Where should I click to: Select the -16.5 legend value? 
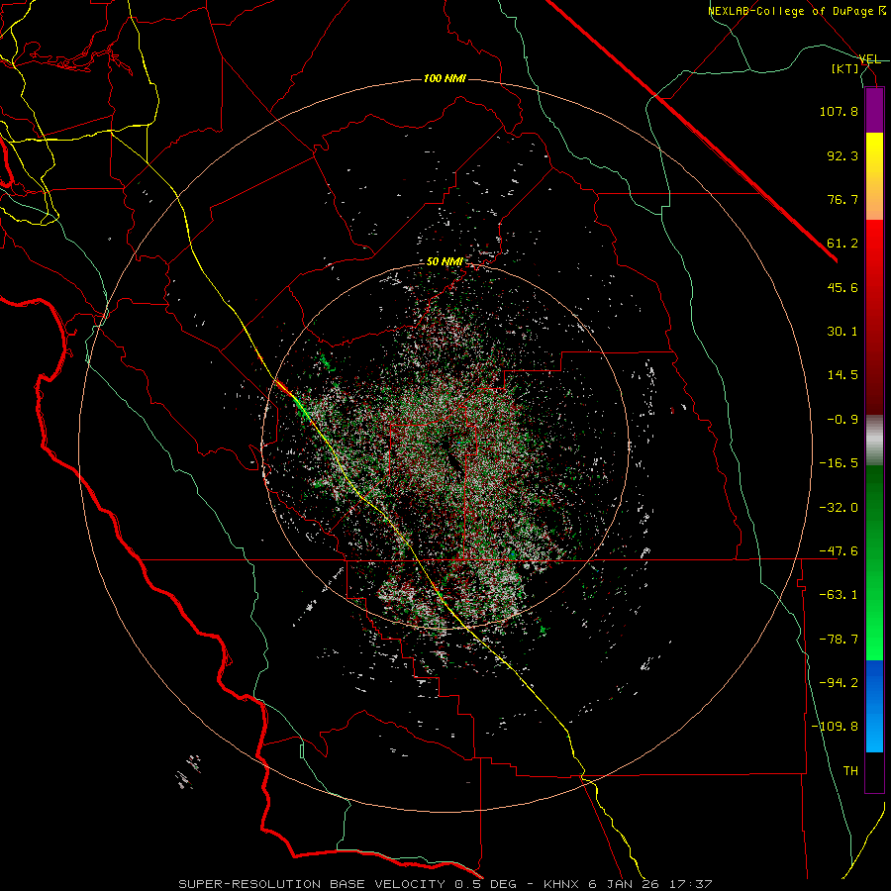(839, 463)
